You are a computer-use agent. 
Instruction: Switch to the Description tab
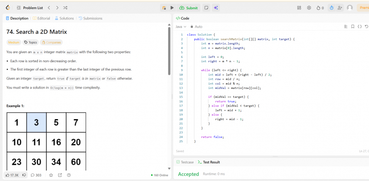point(17,18)
